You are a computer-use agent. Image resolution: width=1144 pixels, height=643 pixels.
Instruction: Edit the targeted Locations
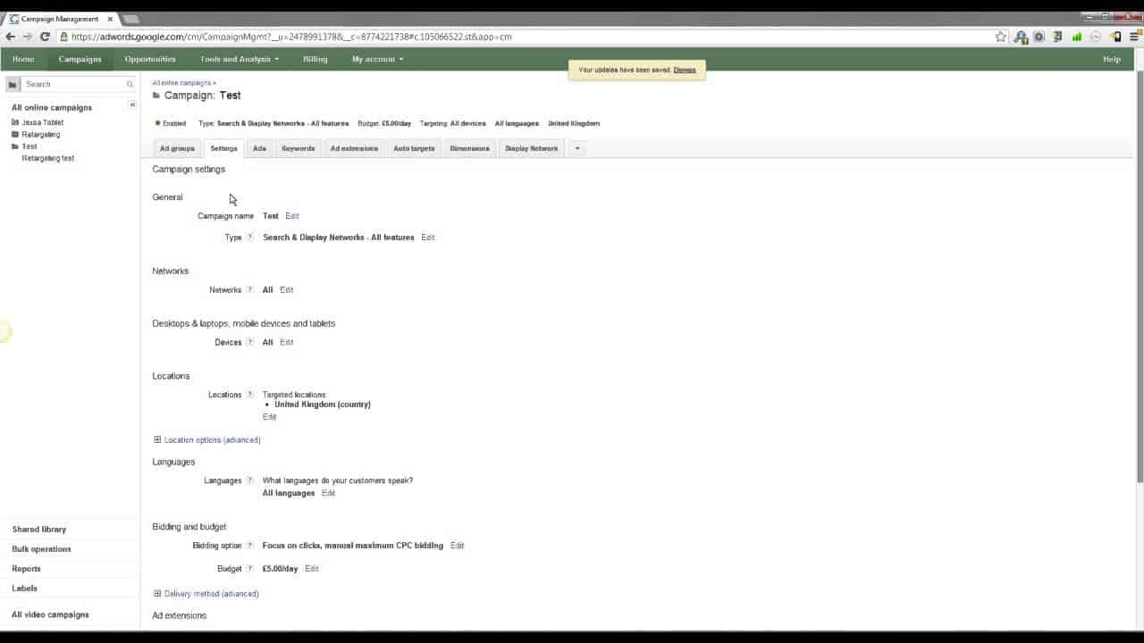pyautogui.click(x=269, y=417)
